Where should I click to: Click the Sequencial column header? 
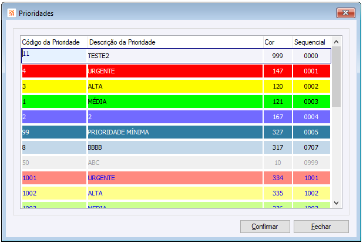312,42
